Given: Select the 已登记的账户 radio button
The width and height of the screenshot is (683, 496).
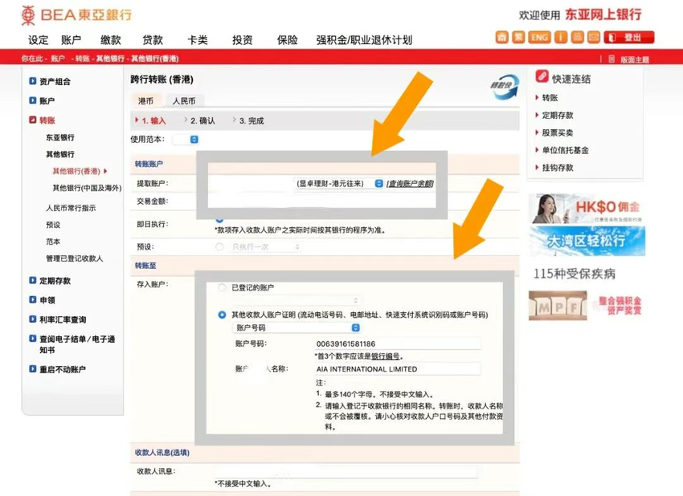Looking at the screenshot, I should pos(222,287).
